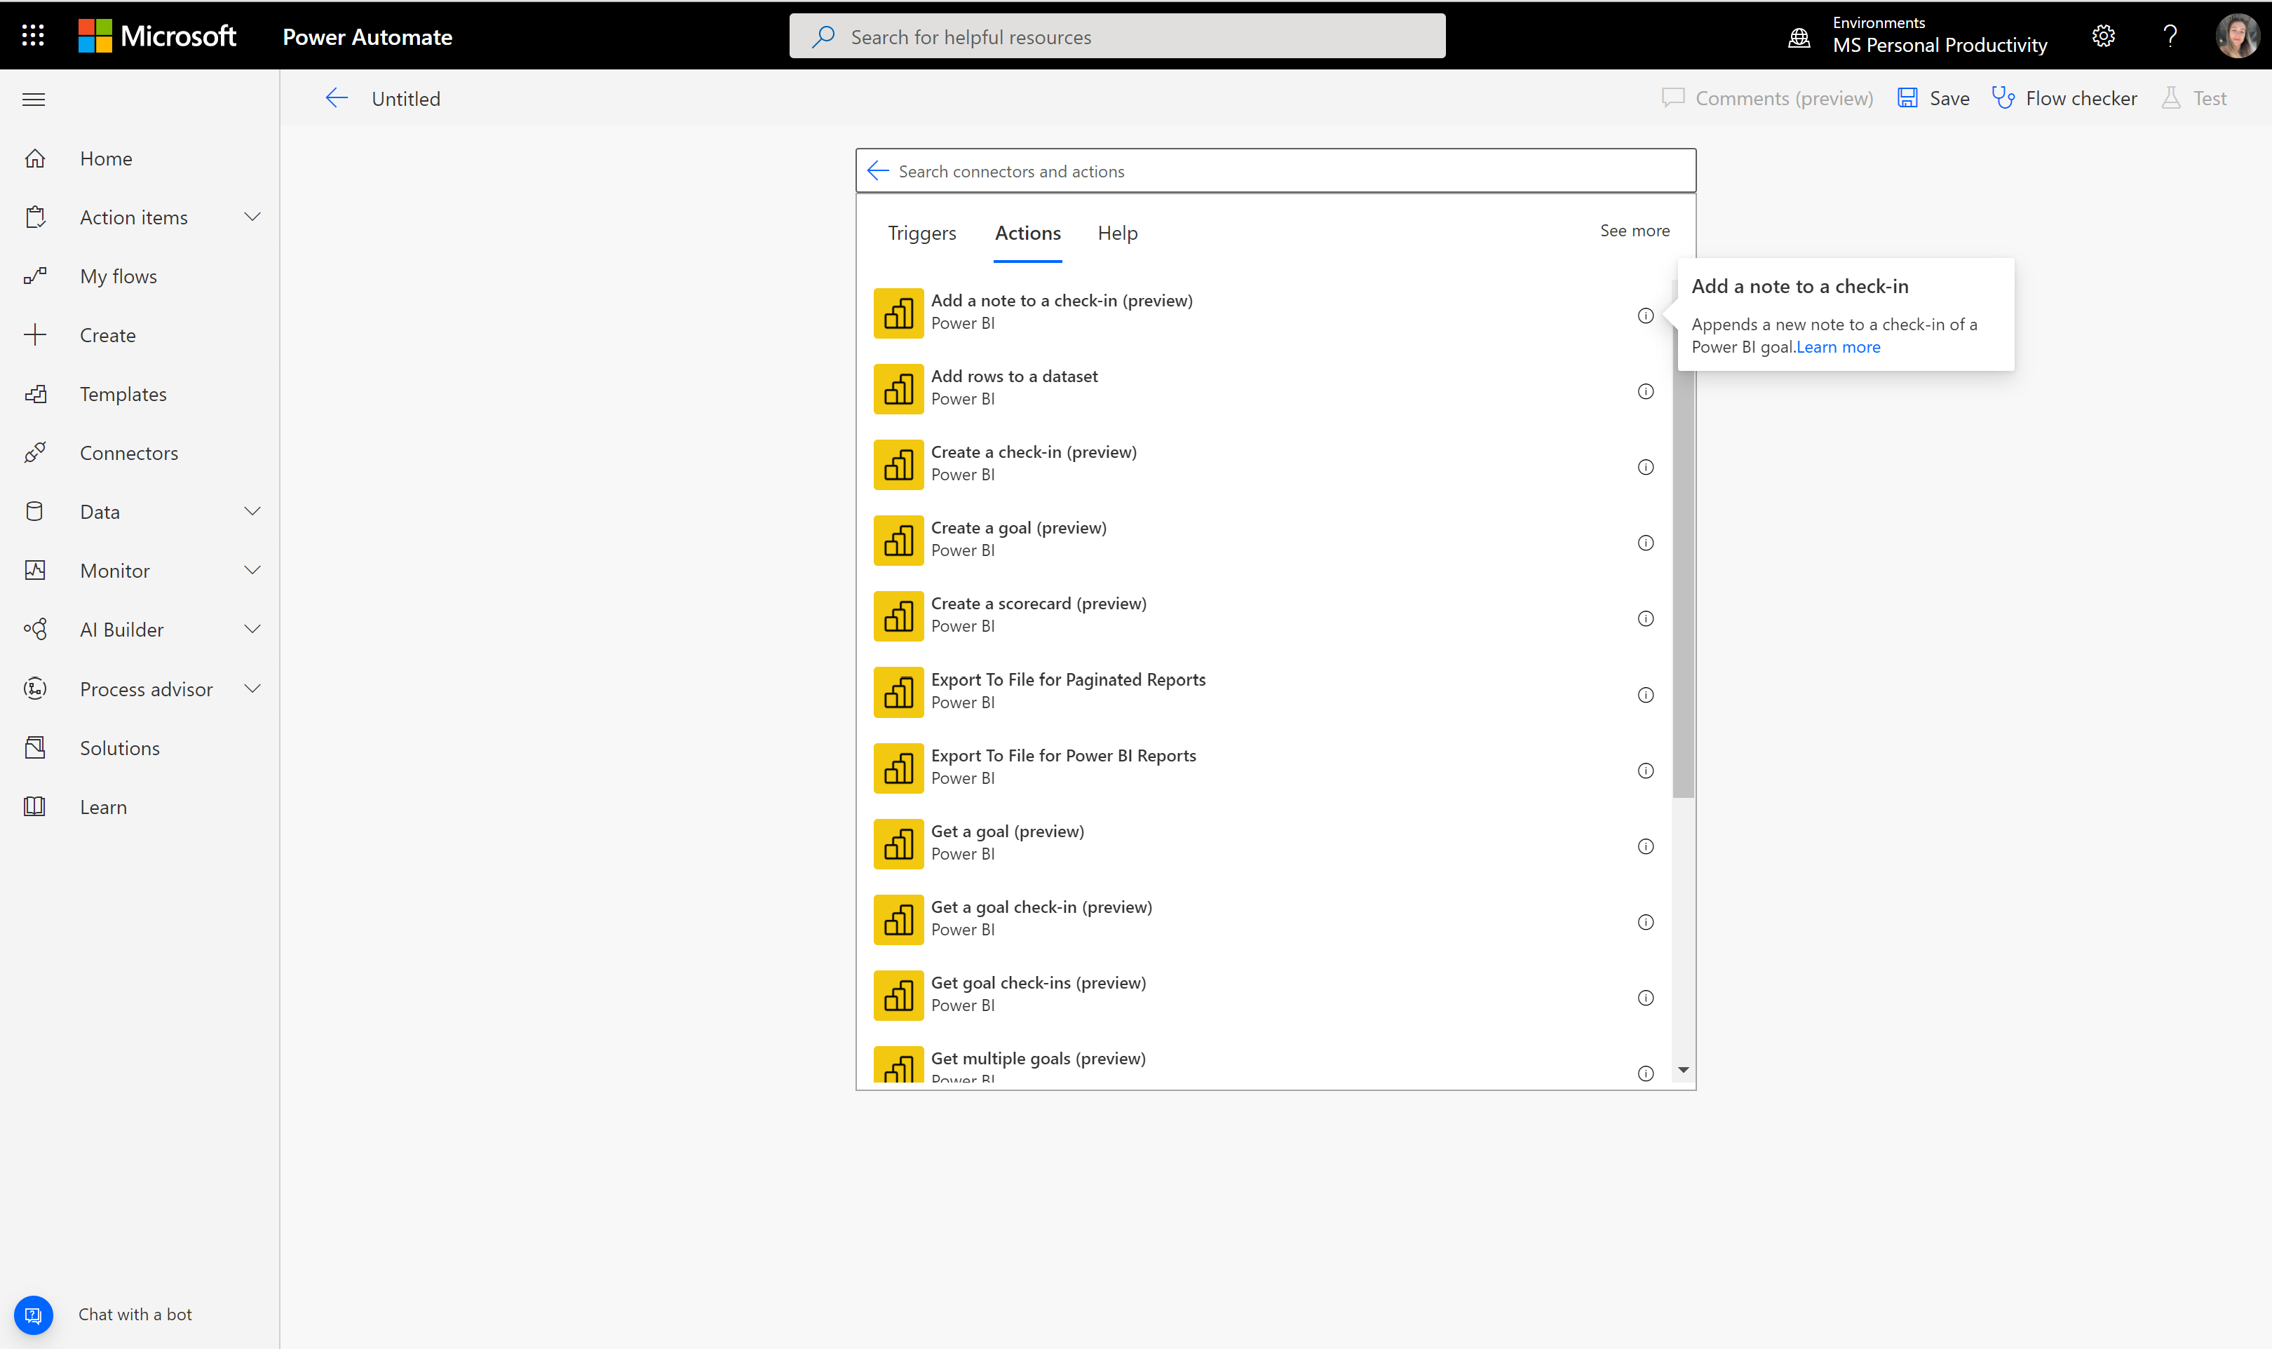Screen dimensions: 2272x1349
Task: Click the Export To File for Paginated Reports icon
Action: [898, 692]
